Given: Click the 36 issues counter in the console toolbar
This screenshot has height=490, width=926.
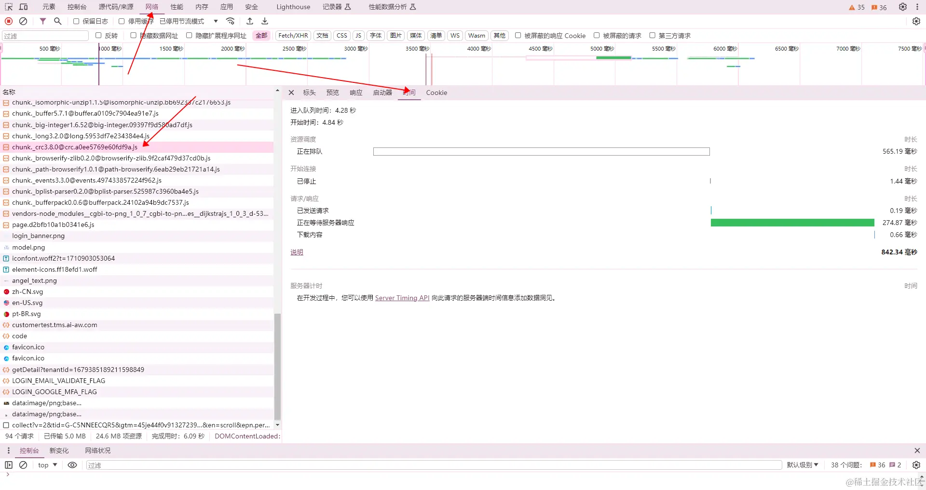Looking at the screenshot, I should pyautogui.click(x=877, y=465).
